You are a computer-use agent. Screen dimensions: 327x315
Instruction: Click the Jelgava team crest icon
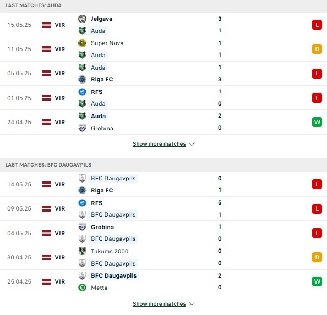[x=82, y=19]
